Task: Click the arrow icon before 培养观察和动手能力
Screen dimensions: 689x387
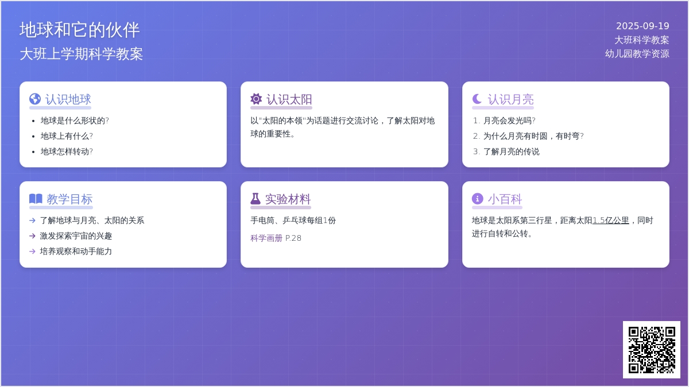Action: coord(33,252)
